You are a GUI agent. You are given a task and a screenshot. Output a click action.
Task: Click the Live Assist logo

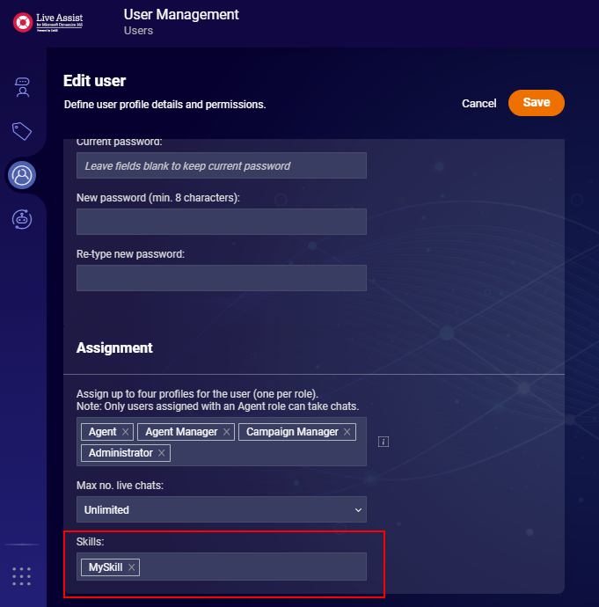coord(48,23)
